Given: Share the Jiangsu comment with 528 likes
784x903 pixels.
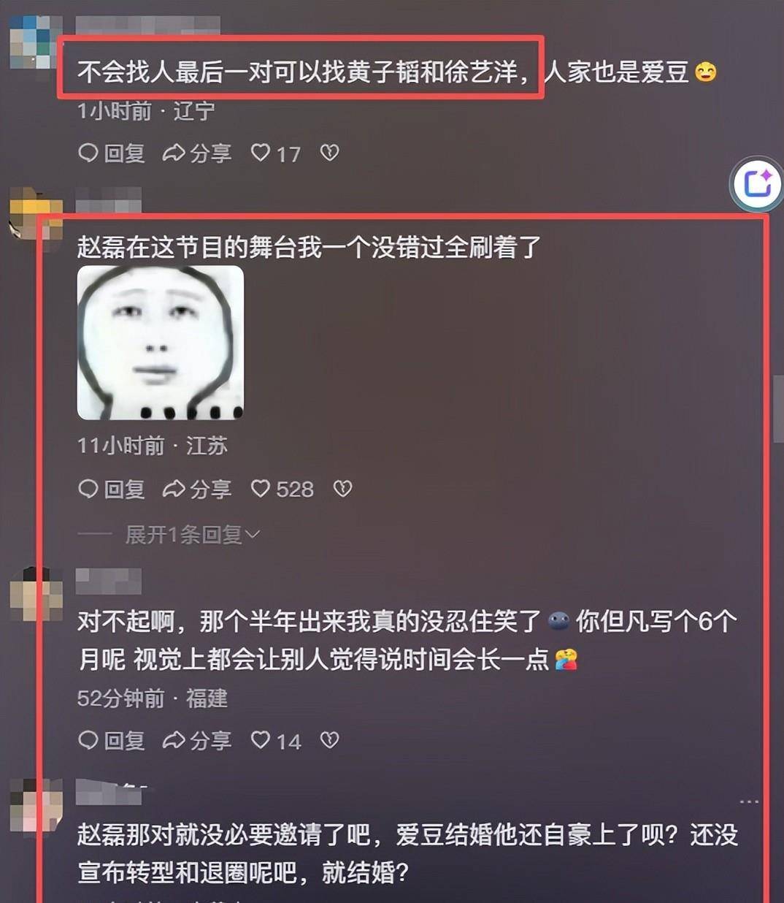Looking at the screenshot, I should click(196, 489).
